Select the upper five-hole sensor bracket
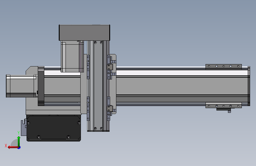This screenshot has height=166, width=256. (x=224, y=67)
